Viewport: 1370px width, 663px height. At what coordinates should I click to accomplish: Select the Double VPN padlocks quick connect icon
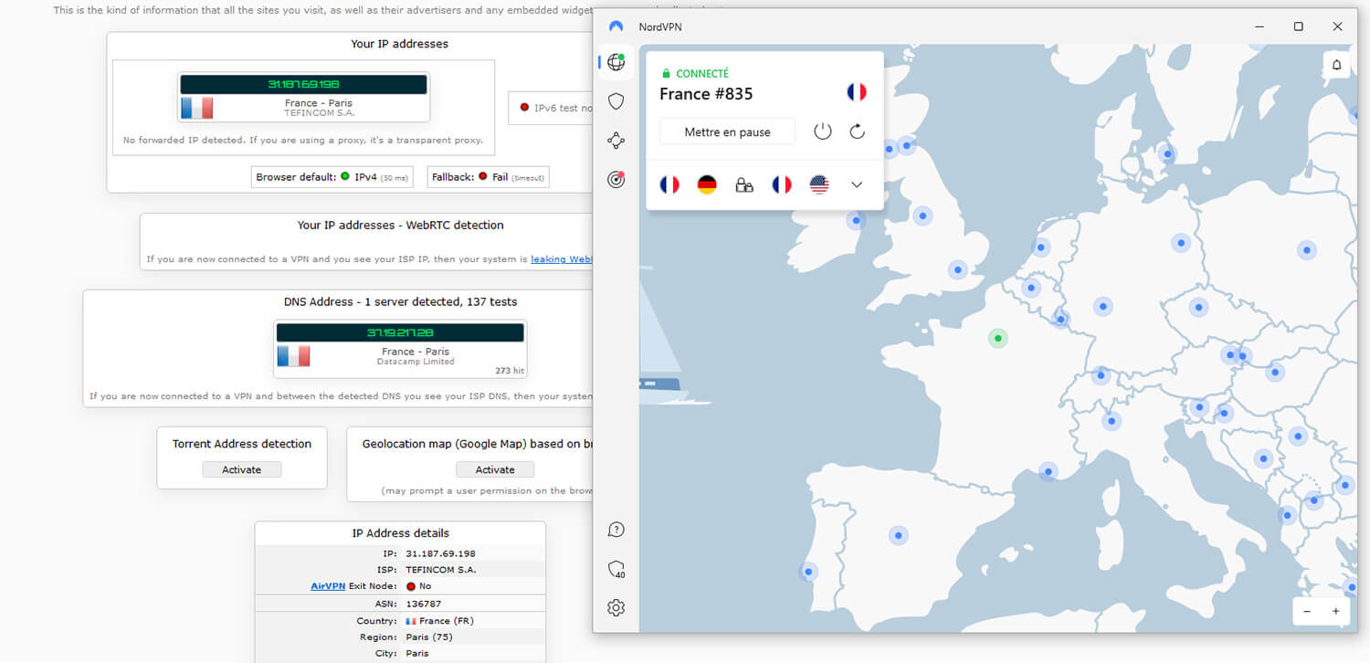pyautogui.click(x=744, y=185)
